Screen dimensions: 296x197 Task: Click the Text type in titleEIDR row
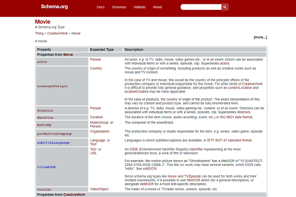pyautogui.click(x=93, y=149)
